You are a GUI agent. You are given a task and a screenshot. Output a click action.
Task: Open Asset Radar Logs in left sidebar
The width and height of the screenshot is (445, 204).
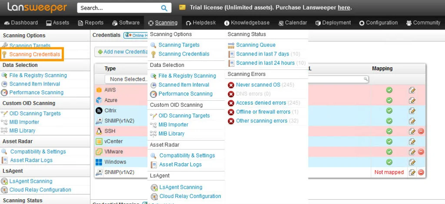pos(31,160)
